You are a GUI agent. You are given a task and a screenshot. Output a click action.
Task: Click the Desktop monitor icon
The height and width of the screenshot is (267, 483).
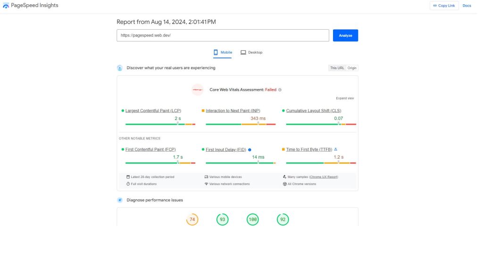click(243, 53)
